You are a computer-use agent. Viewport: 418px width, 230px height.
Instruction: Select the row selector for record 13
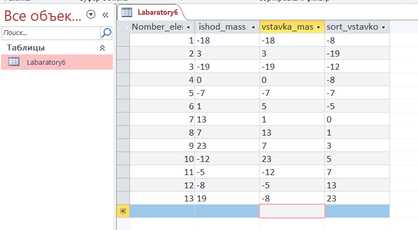(x=123, y=198)
